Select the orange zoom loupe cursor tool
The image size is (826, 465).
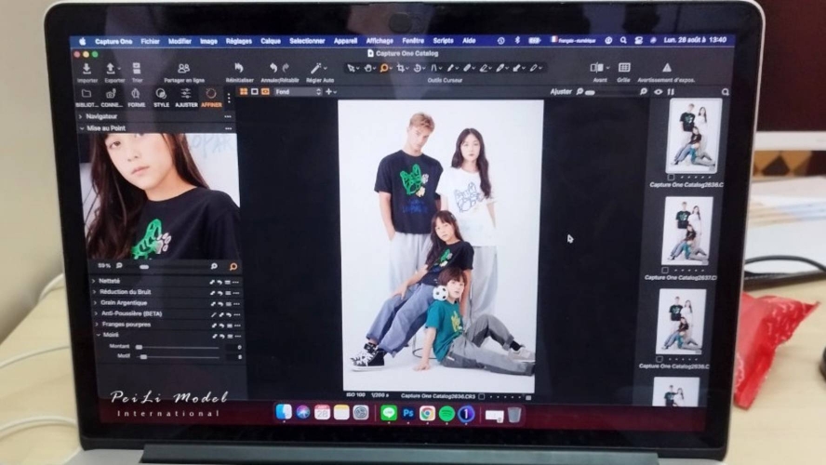coord(384,68)
